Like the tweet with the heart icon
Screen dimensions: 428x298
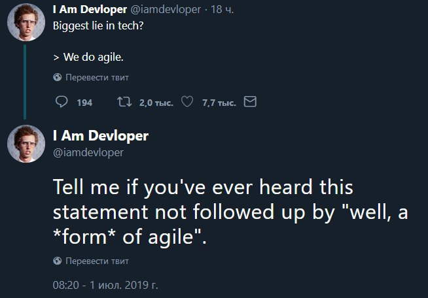tap(187, 102)
